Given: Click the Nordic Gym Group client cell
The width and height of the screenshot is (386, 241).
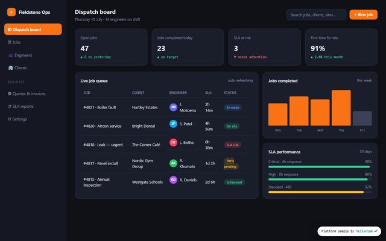Looking at the screenshot, I should point(142,163).
